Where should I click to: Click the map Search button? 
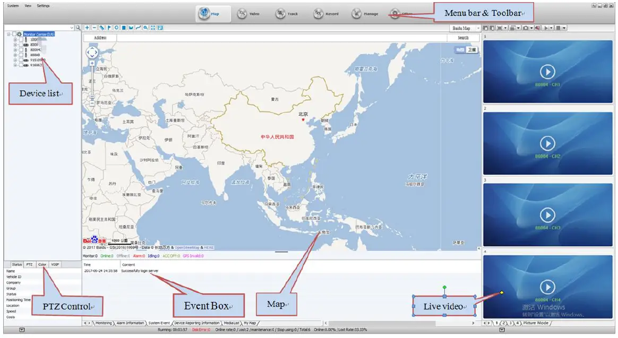point(463,38)
